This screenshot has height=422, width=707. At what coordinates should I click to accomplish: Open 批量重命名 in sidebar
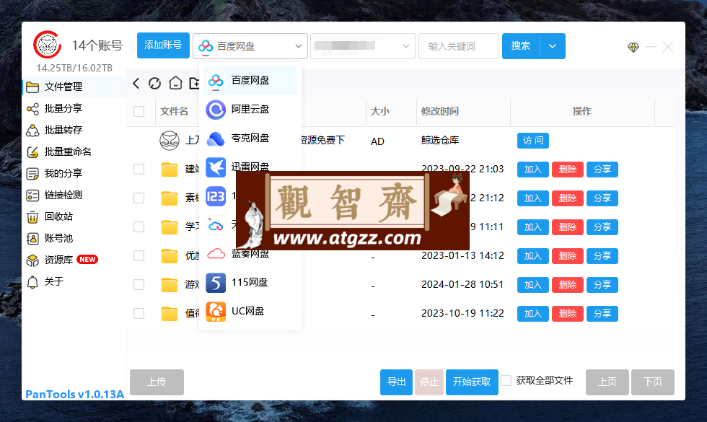(74, 152)
